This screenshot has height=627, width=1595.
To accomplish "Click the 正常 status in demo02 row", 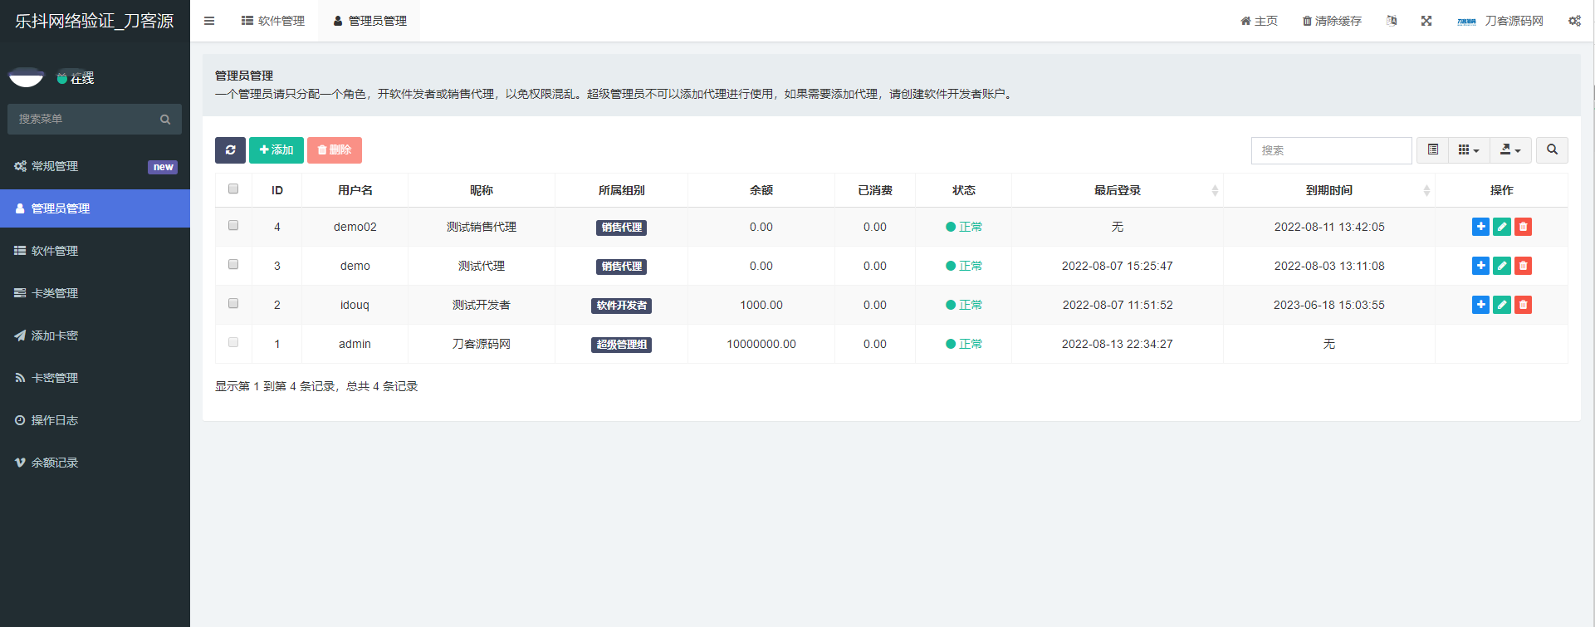I will click(x=964, y=227).
